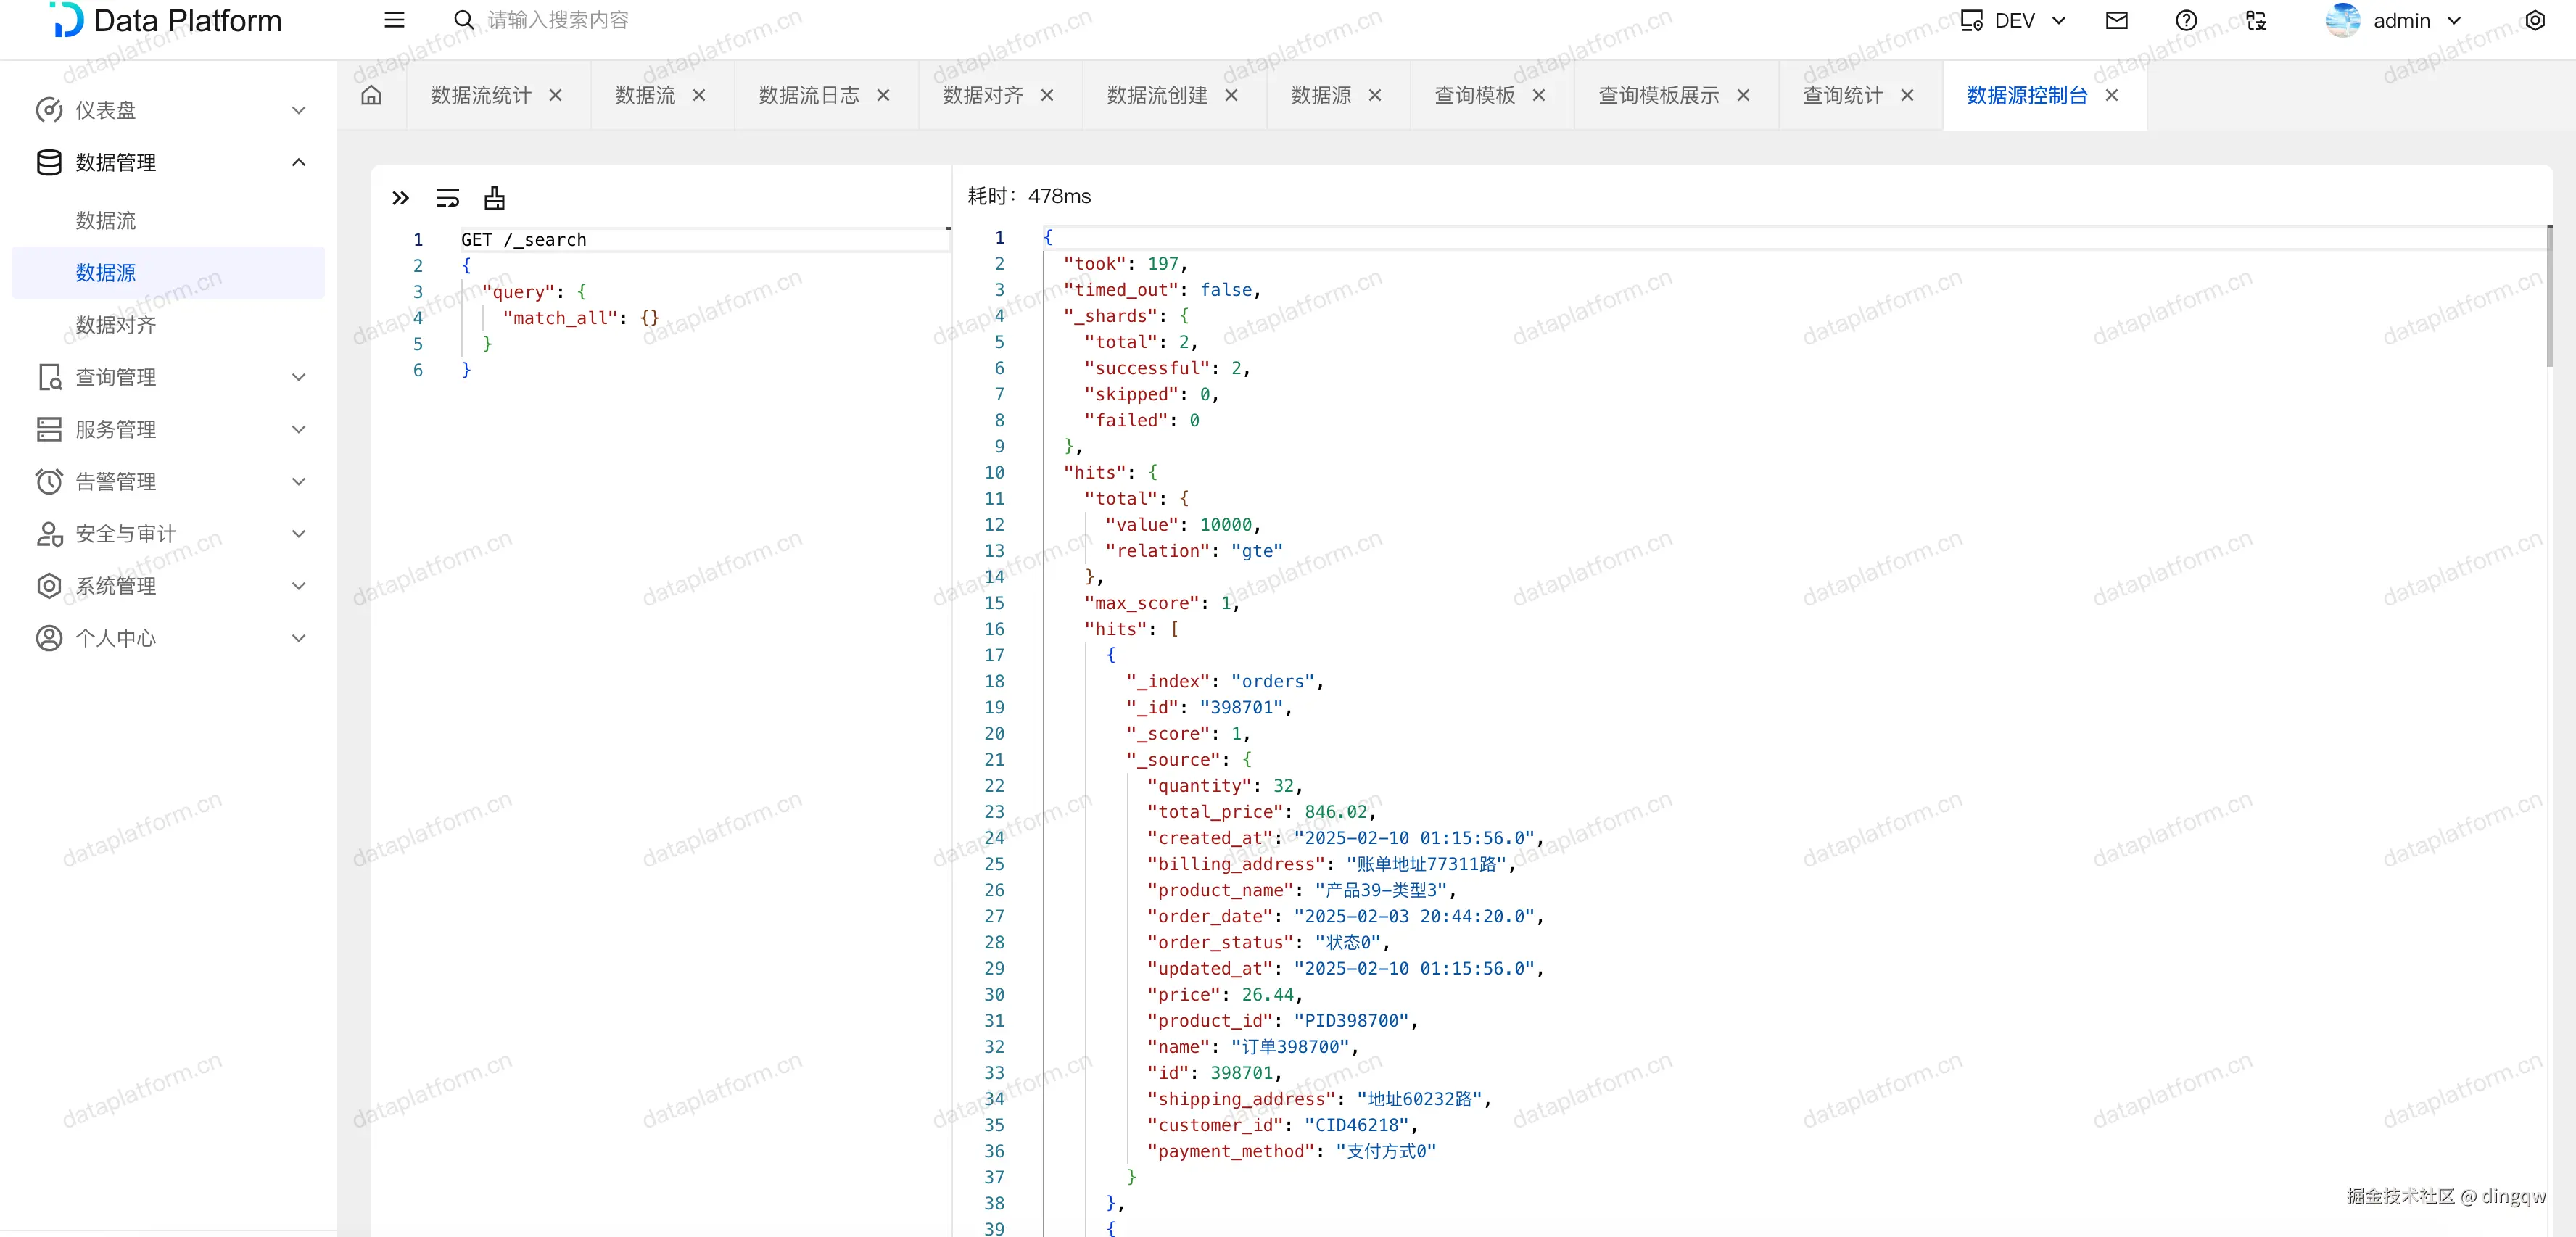Open the help question mark icon
Image resolution: width=2576 pixels, height=1237 pixels.
2186,20
